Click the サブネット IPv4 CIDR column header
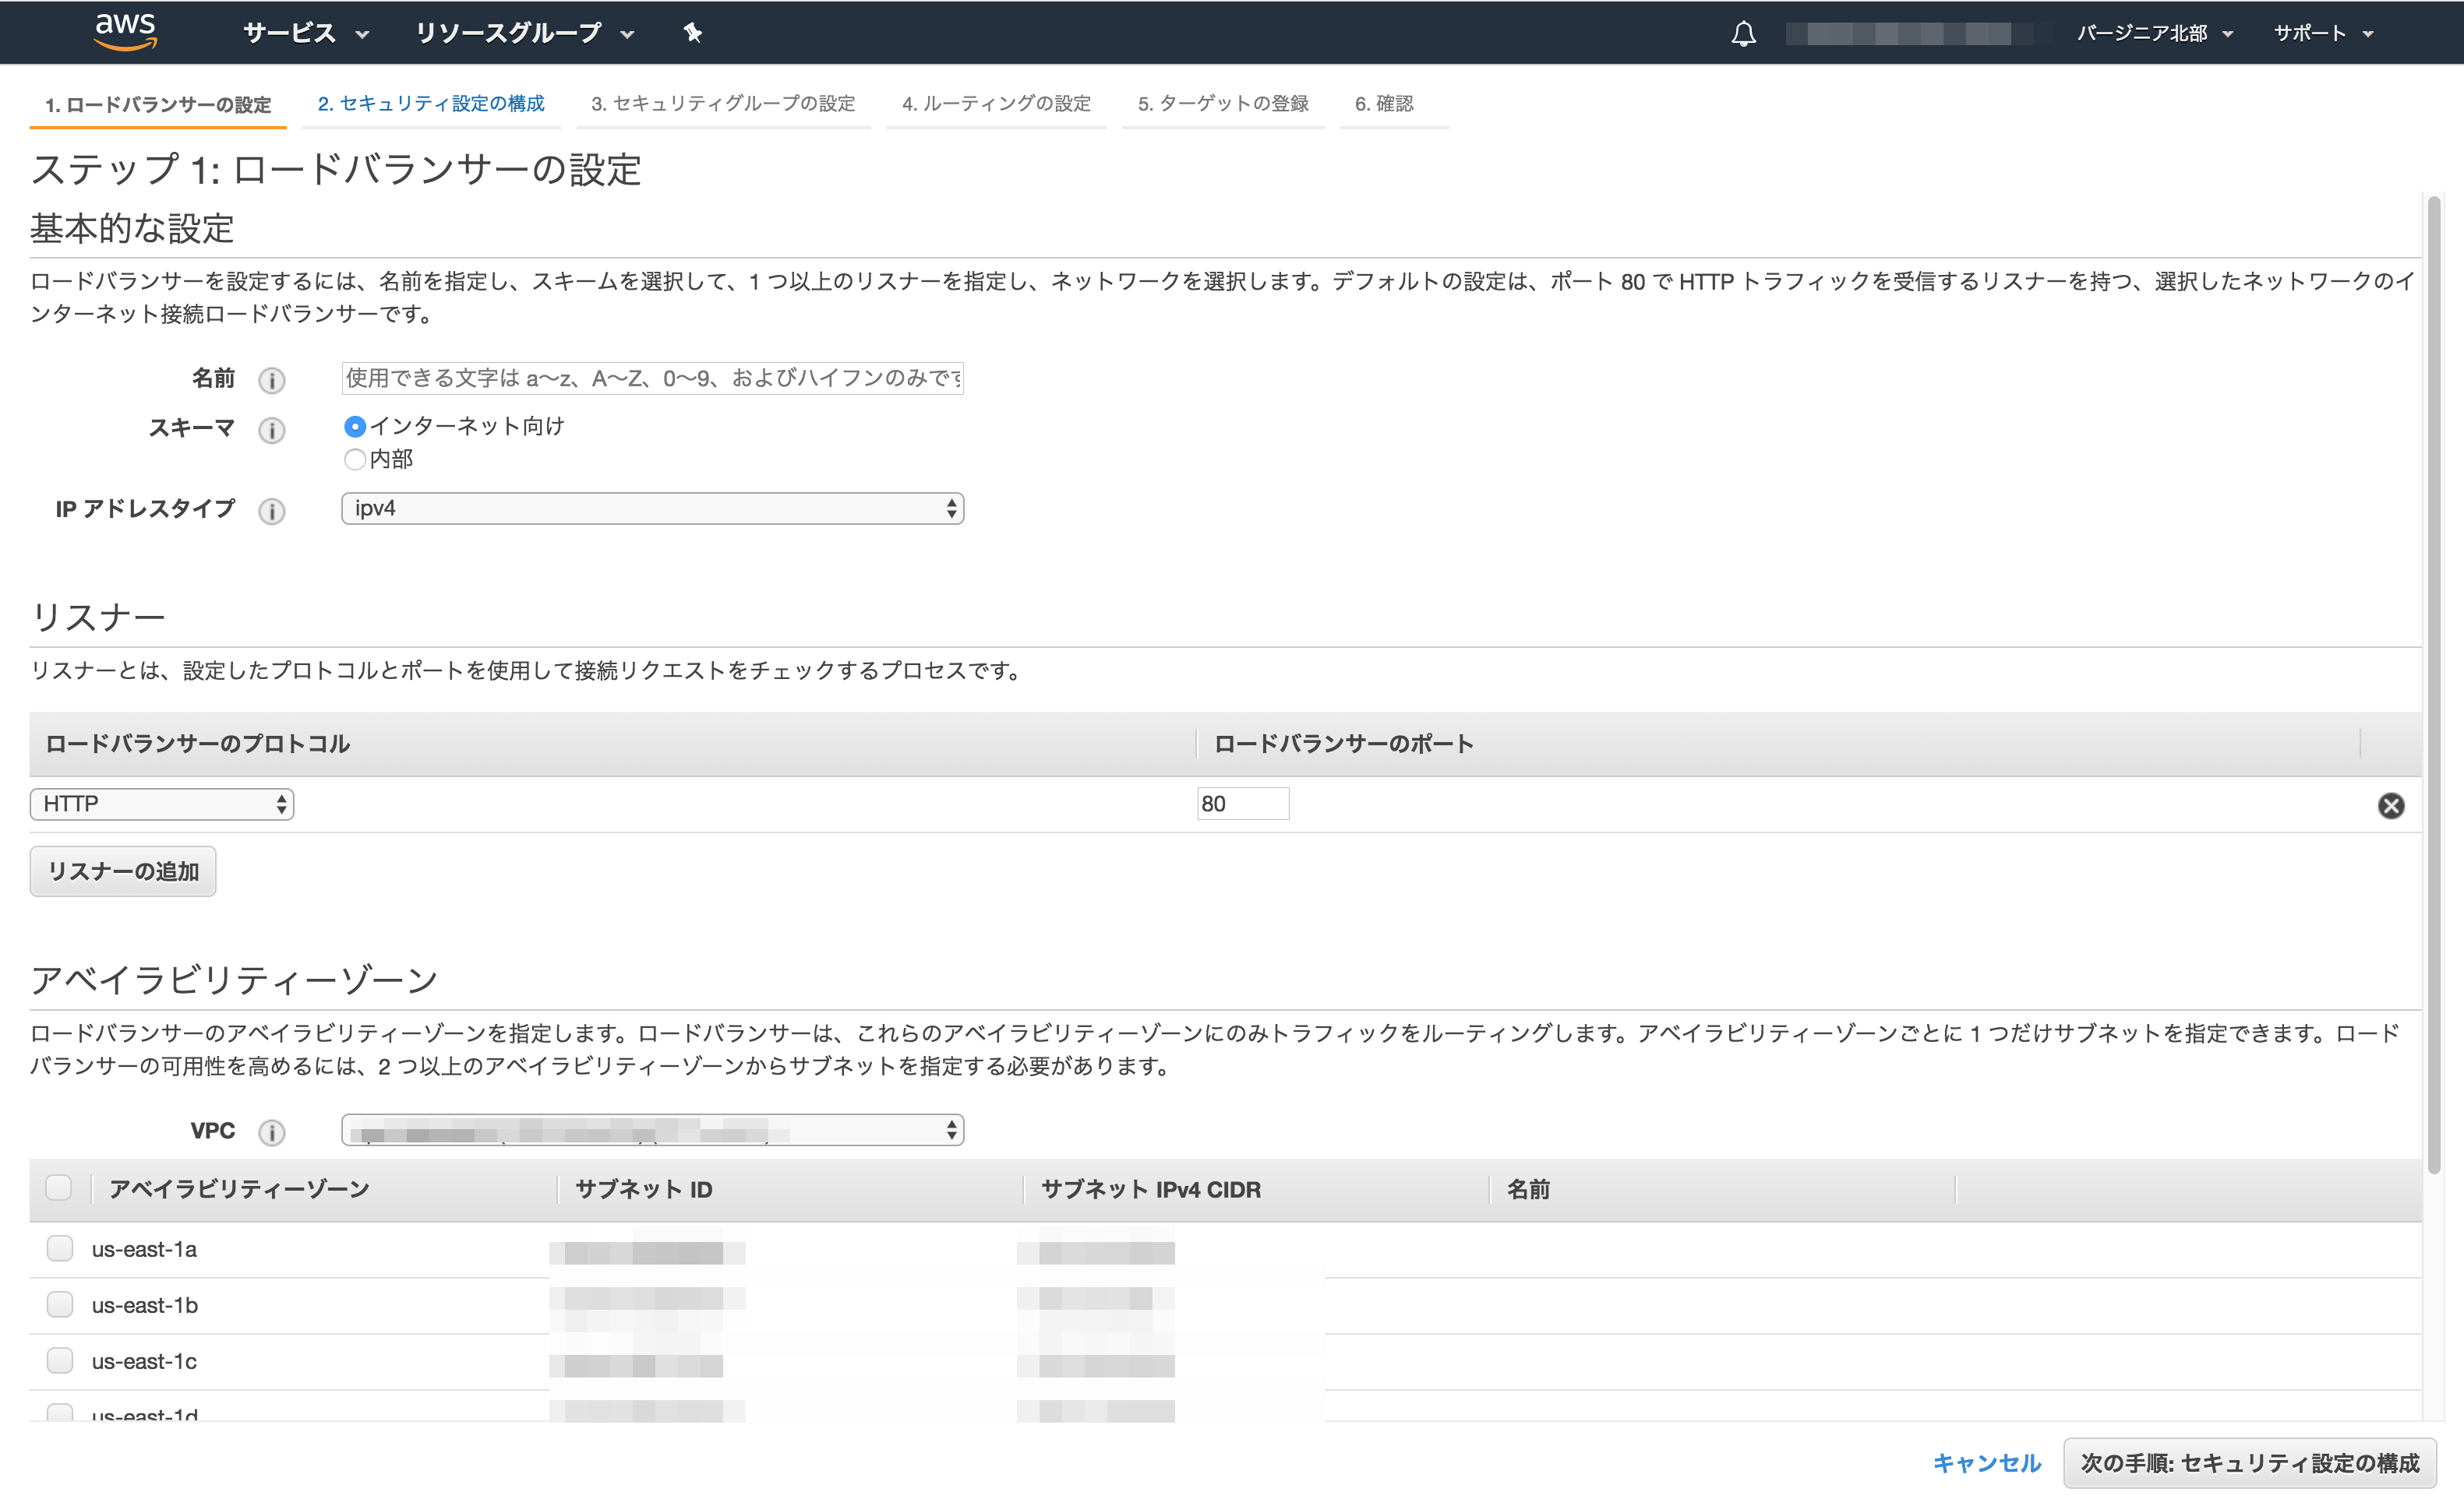This screenshot has width=2464, height=1506. 1150,1189
